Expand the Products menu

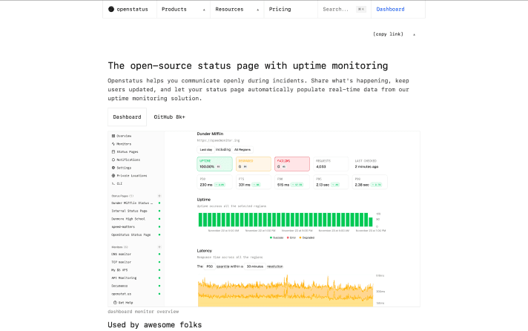[183, 9]
